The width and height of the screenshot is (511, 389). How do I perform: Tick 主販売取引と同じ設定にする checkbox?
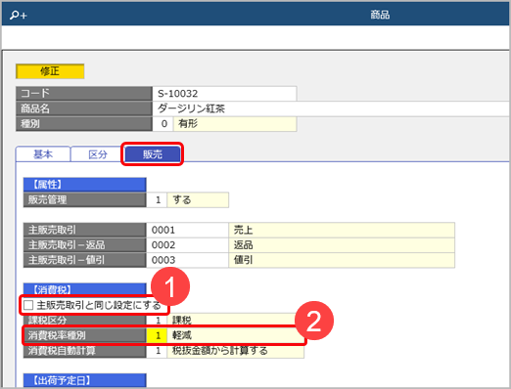click(x=28, y=305)
